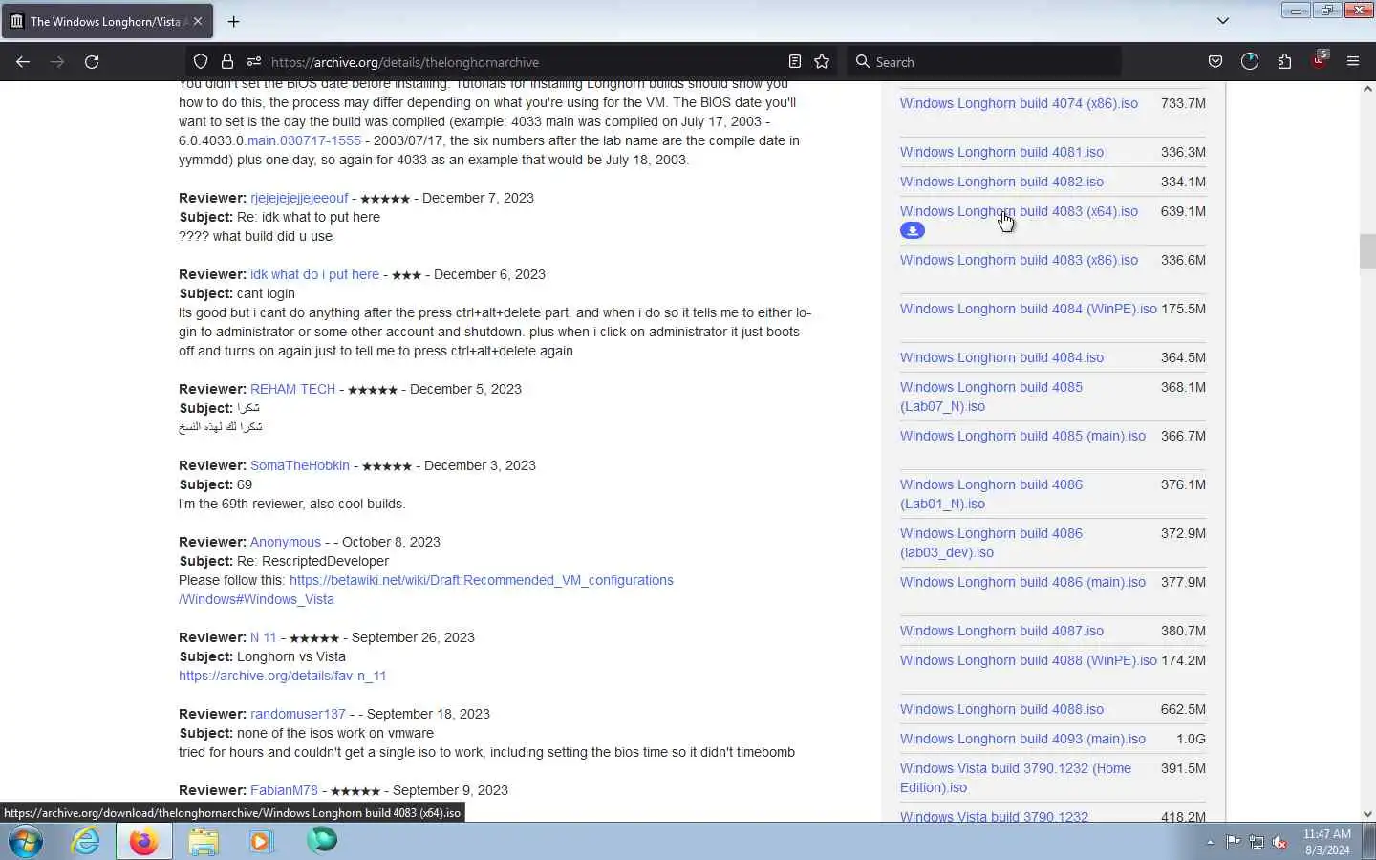
Task: Download Windows Longhorn build 4088.iso
Action: pos(1001,709)
